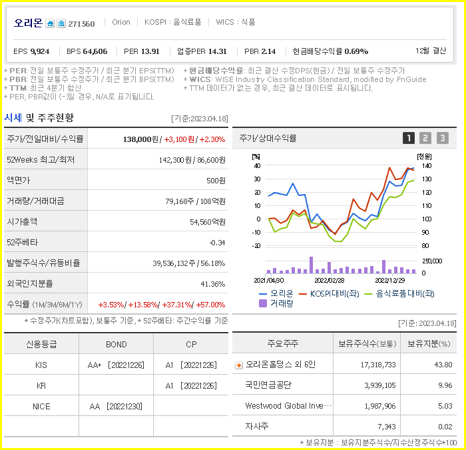Select the 업종PER value 14.31

tap(217, 51)
